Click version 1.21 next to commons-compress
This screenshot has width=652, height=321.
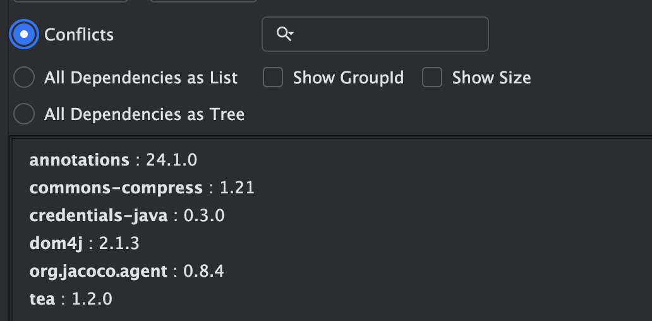click(x=237, y=188)
